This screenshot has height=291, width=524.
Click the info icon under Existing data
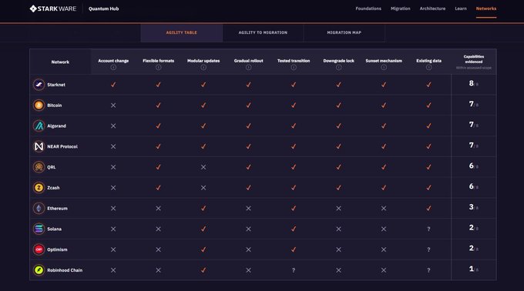click(428, 68)
